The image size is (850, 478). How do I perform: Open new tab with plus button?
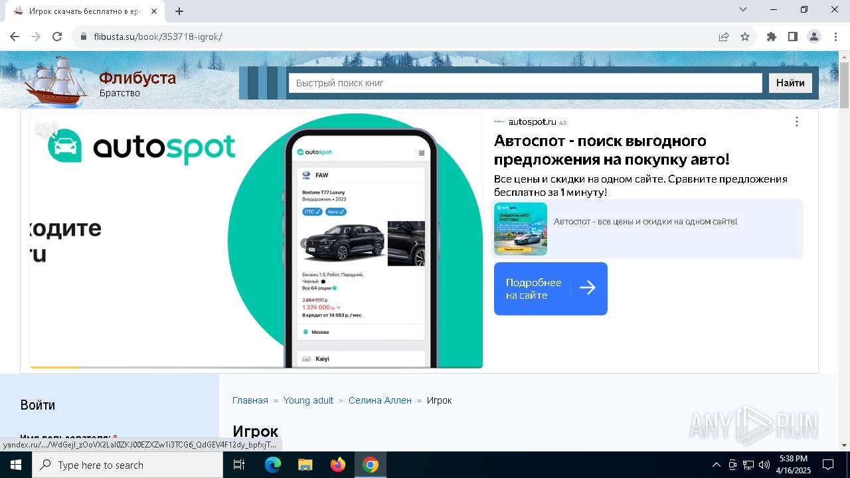pos(179,11)
